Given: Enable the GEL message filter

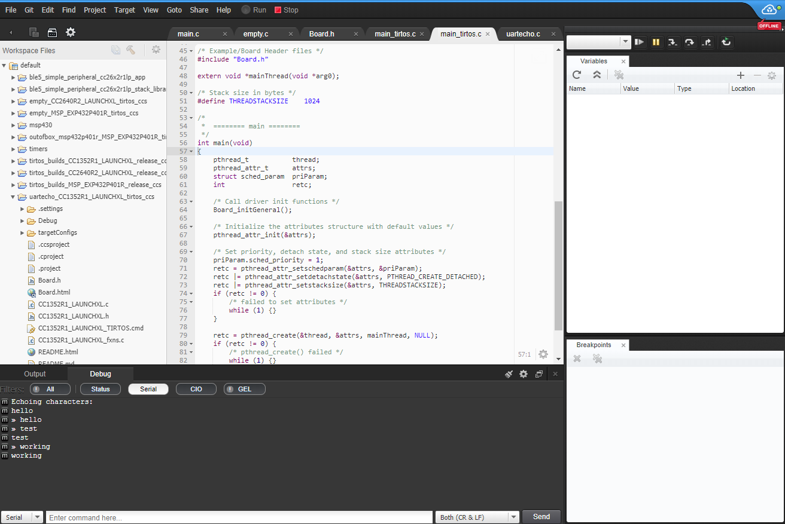Looking at the screenshot, I should pyautogui.click(x=244, y=389).
